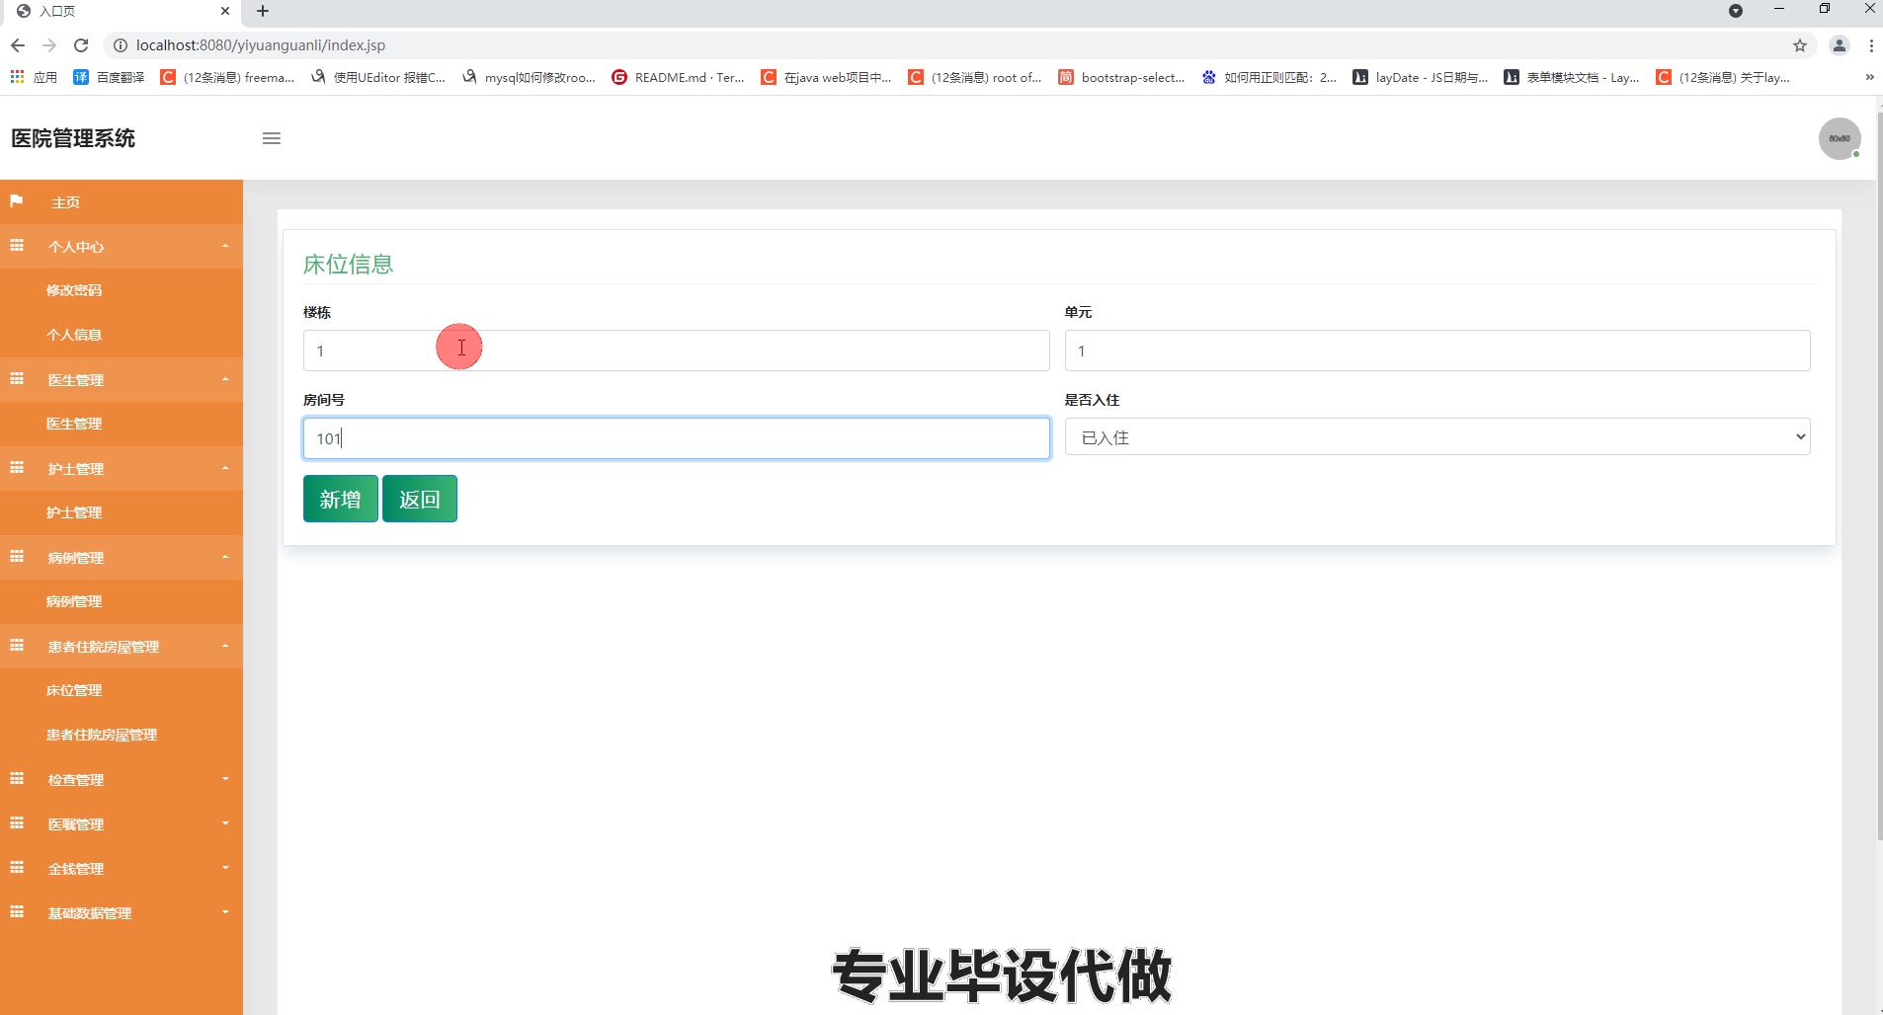Click the 医院管理系统 title link

[x=73, y=138]
